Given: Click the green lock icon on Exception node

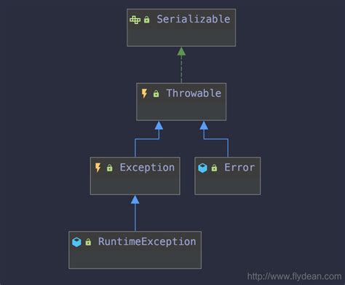Looking at the screenshot, I should click(110, 168).
